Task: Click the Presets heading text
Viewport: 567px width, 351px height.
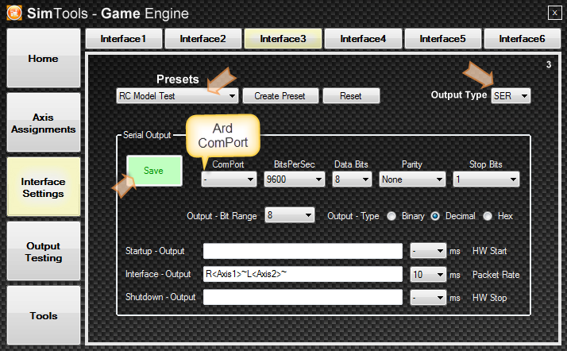Action: [178, 79]
